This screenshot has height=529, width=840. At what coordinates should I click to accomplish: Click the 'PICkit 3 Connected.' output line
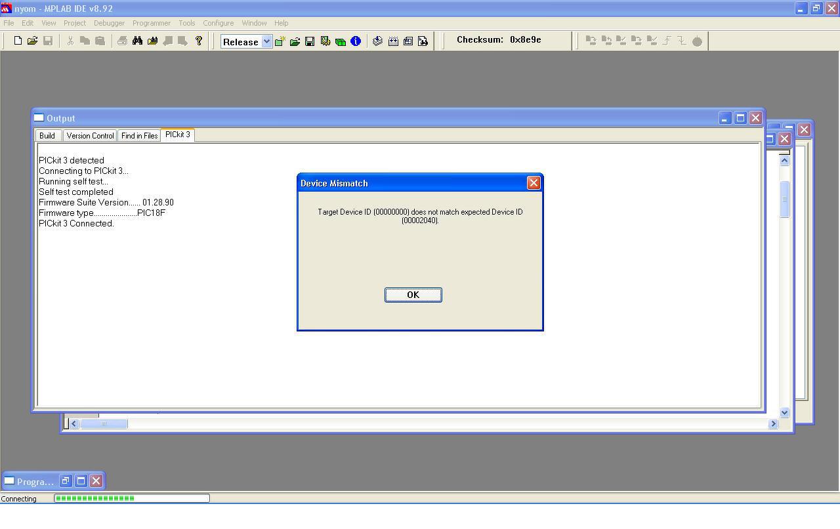point(76,223)
